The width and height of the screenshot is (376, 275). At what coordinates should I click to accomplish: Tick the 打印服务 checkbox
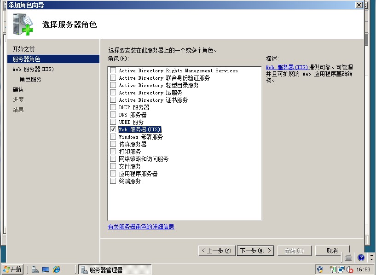coord(113,152)
